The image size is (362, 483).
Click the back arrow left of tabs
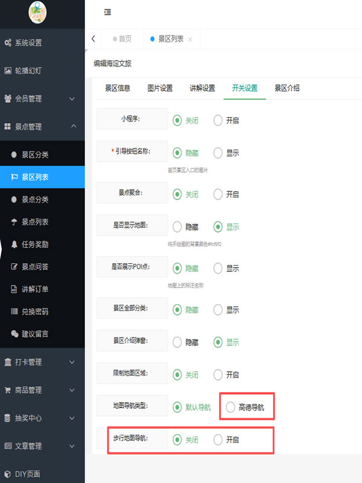(x=94, y=39)
